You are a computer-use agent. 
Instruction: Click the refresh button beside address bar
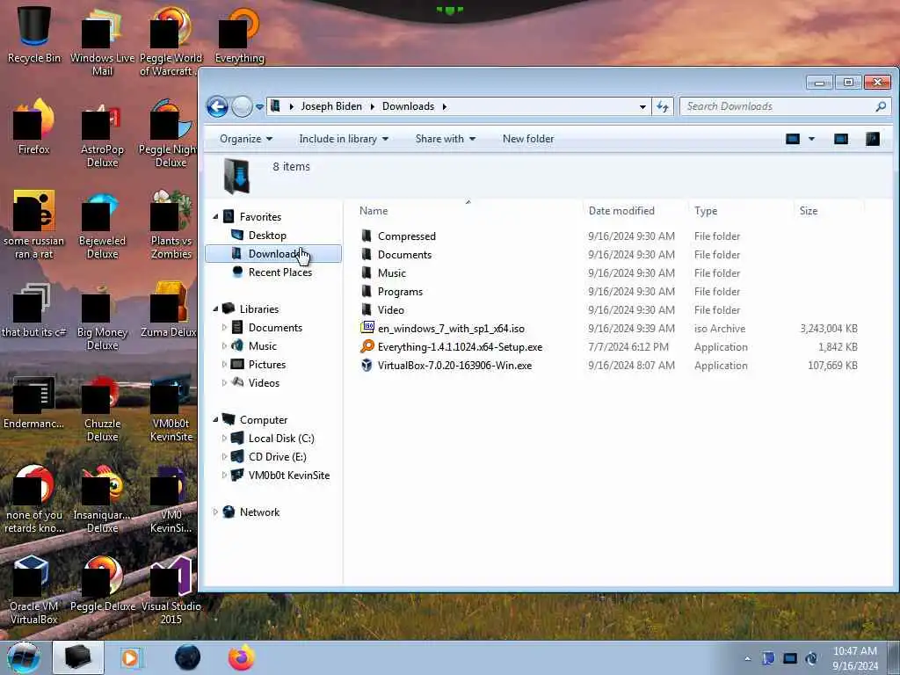coord(663,106)
